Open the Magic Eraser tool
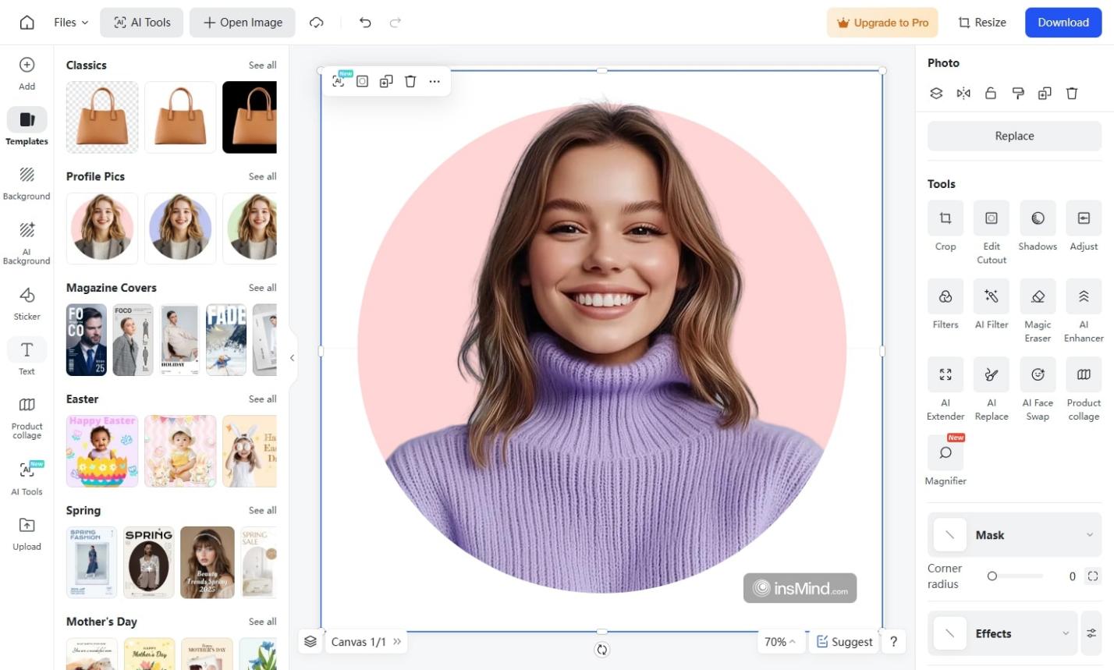The width and height of the screenshot is (1114, 670). [1038, 297]
